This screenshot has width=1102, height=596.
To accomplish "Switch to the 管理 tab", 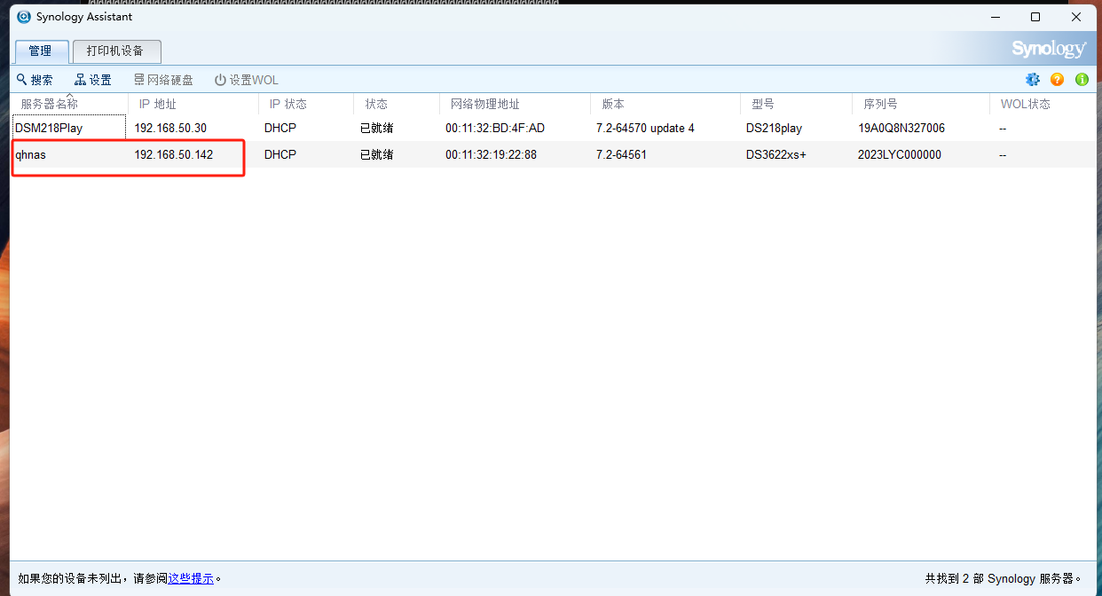I will click(x=41, y=51).
